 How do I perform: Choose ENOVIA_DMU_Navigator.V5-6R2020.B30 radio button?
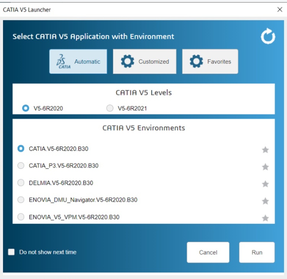[21, 200]
